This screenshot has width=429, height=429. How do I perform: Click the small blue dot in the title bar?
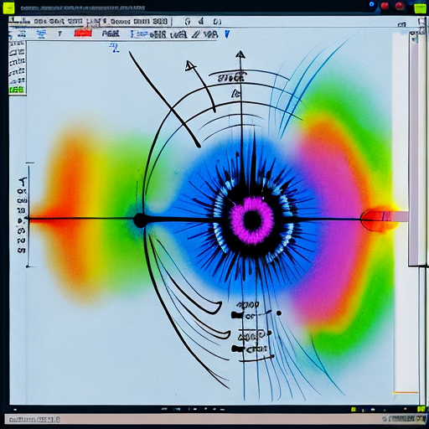pos(371,4)
